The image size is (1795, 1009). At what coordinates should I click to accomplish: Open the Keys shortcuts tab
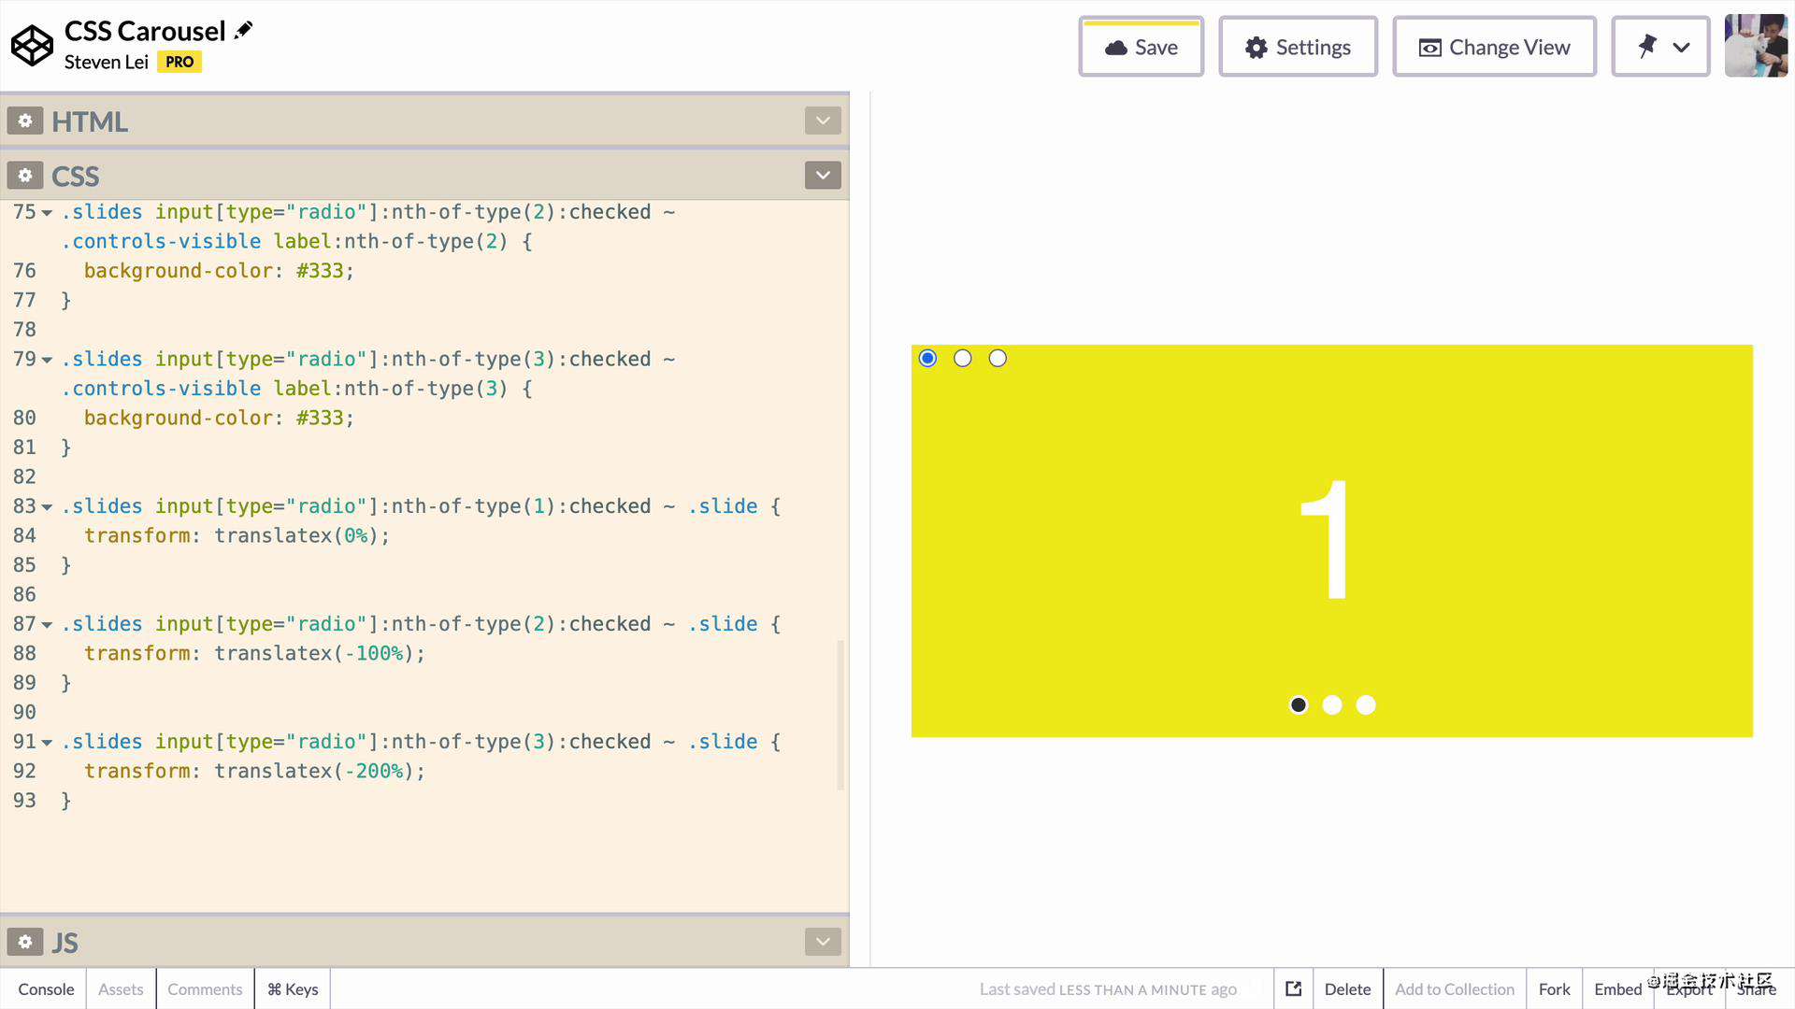click(293, 988)
